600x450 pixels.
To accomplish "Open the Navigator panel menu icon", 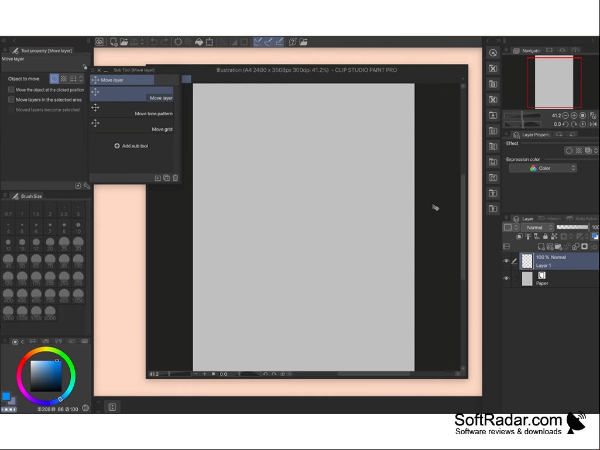I will [x=506, y=50].
